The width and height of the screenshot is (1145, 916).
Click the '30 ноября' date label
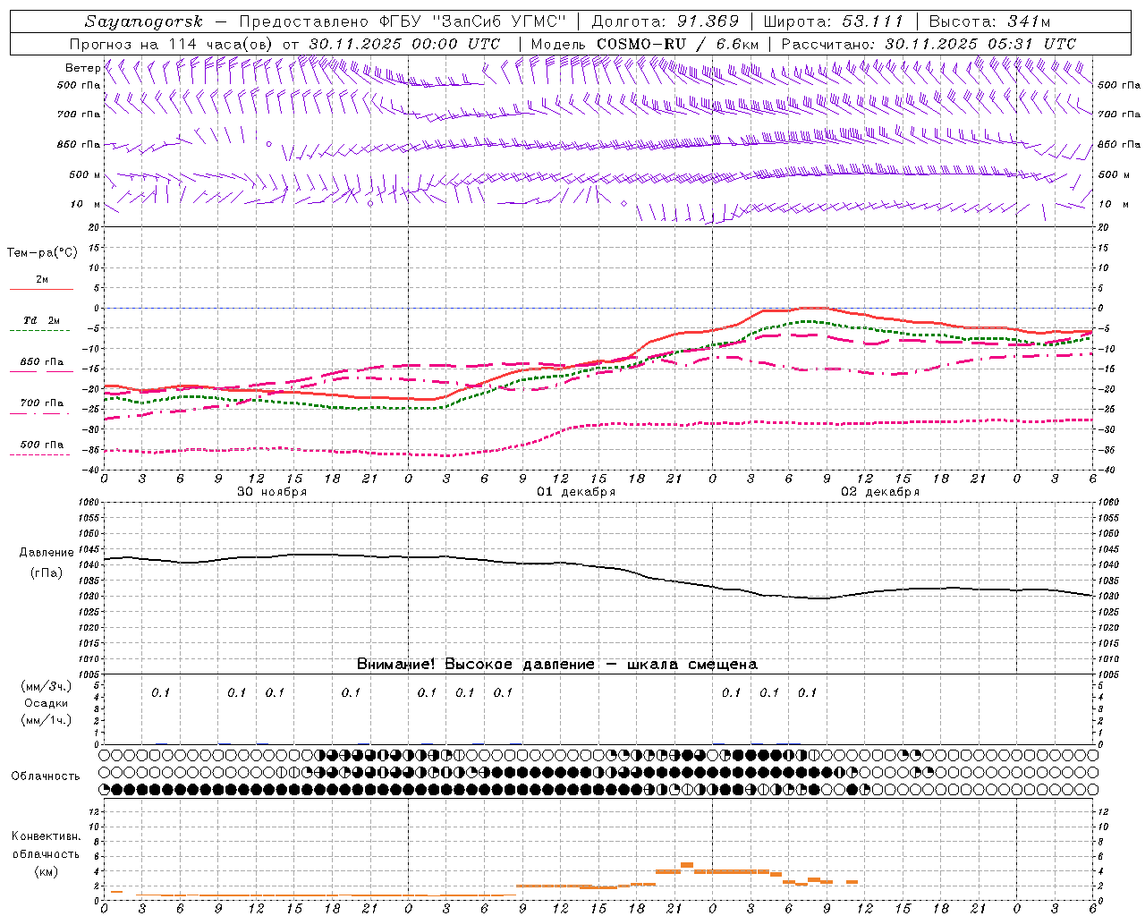pos(272,492)
